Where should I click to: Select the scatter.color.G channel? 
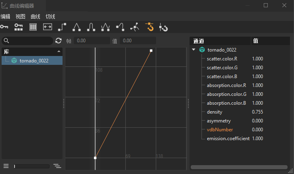[x=222, y=68]
